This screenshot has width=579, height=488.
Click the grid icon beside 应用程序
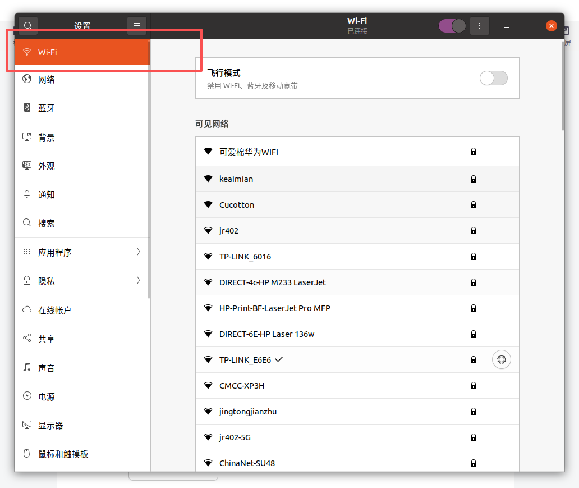27,252
